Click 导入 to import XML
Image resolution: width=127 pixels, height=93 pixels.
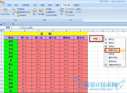point(78,9)
